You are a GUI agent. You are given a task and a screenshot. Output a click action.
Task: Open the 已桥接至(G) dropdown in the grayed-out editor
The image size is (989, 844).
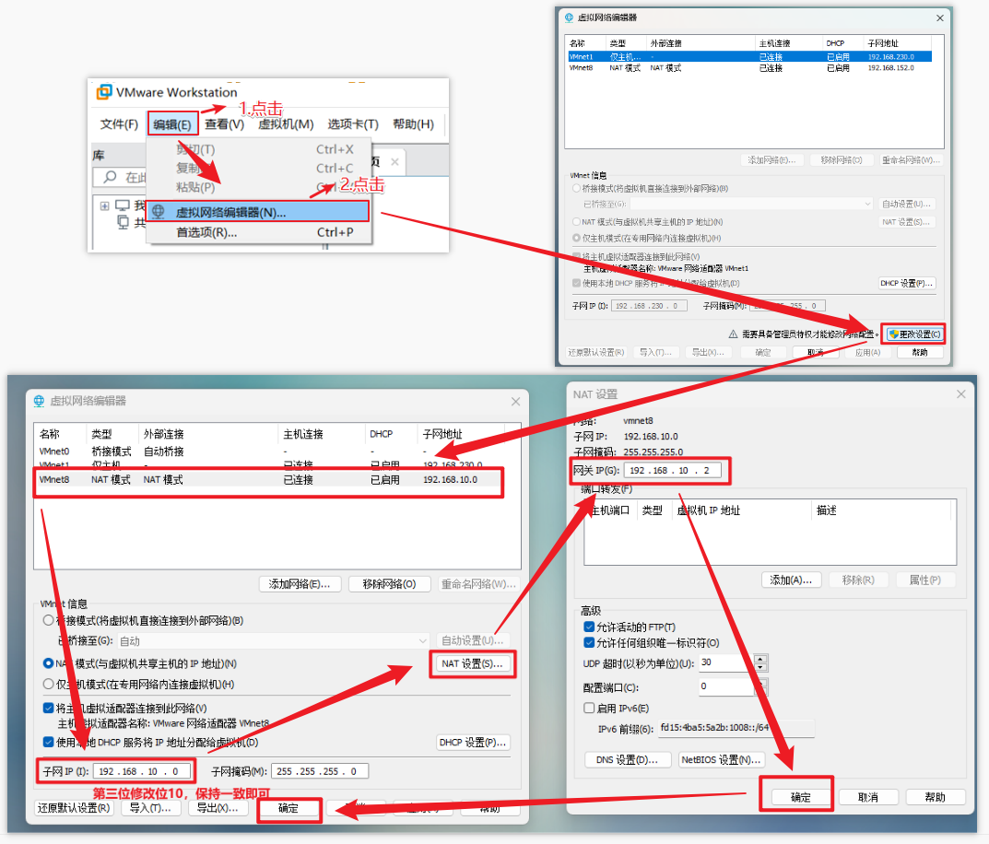tap(751, 204)
